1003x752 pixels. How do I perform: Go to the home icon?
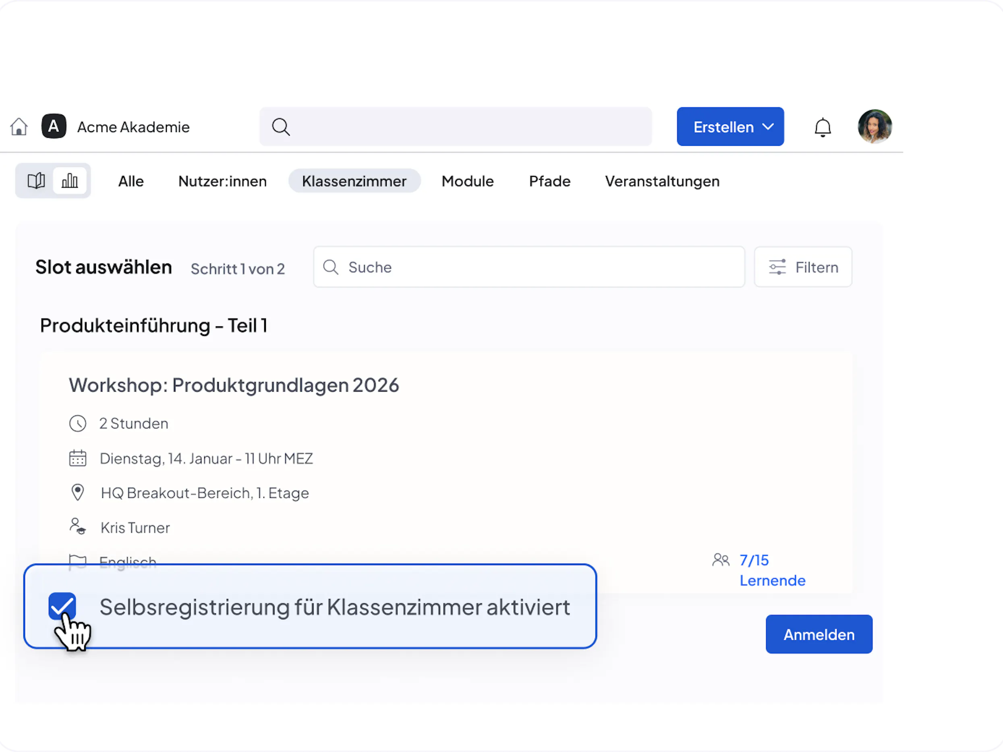pos(19,127)
